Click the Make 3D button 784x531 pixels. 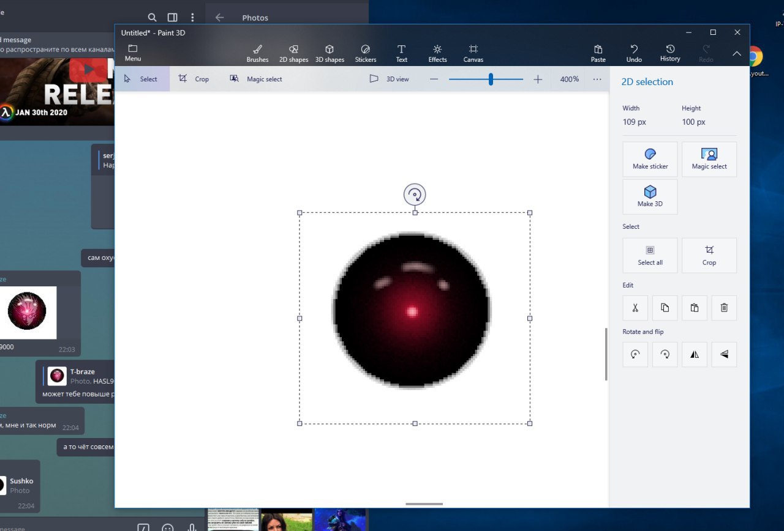coord(650,197)
